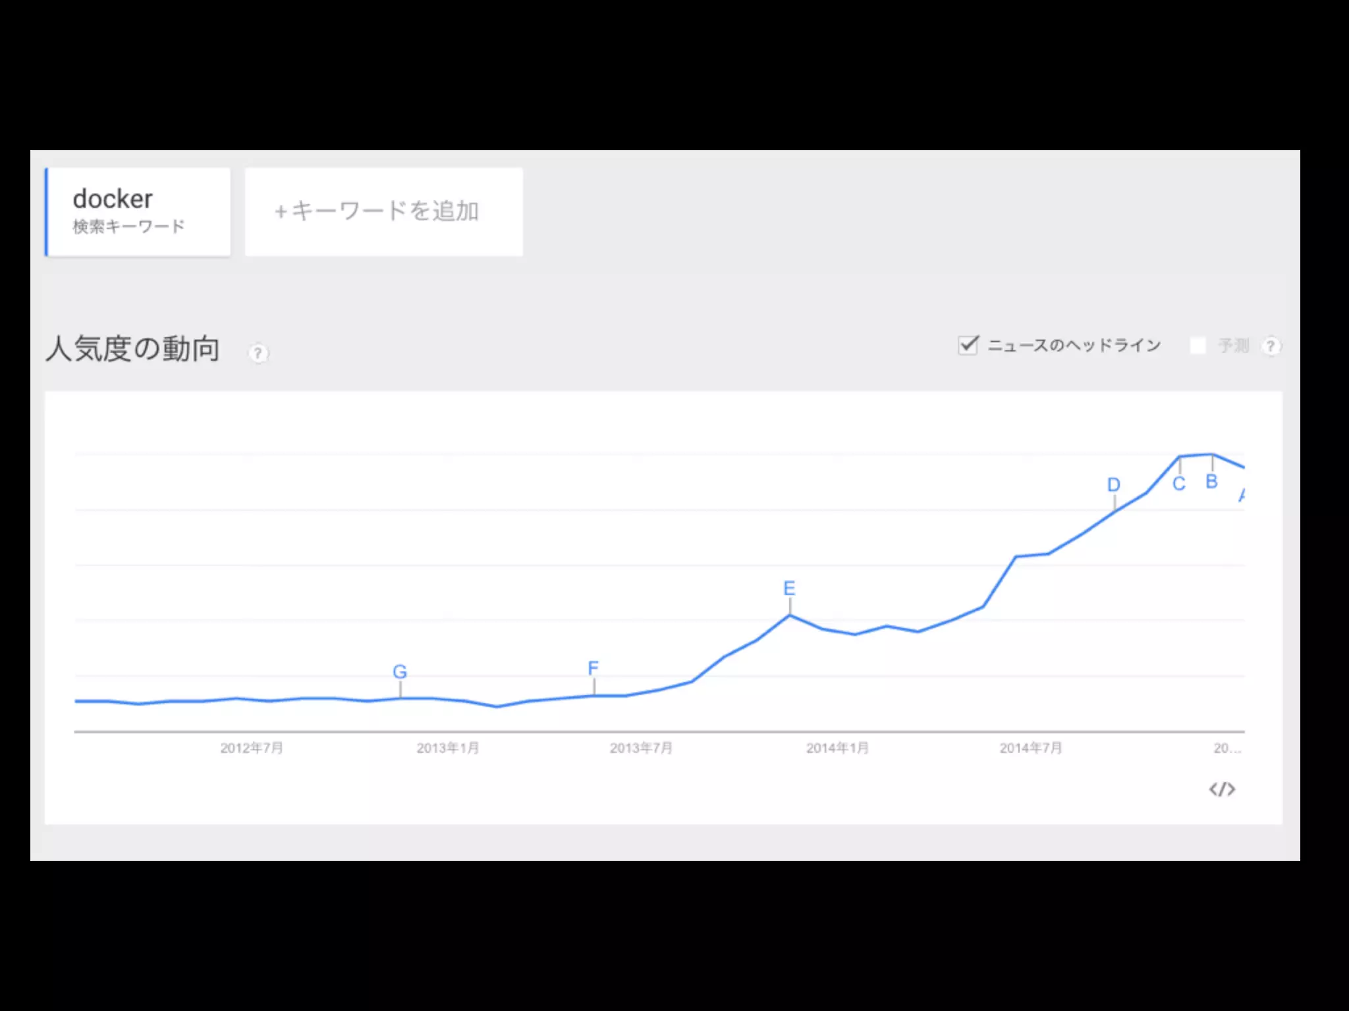Open the cut-off marker A at the chart edge

1241,495
